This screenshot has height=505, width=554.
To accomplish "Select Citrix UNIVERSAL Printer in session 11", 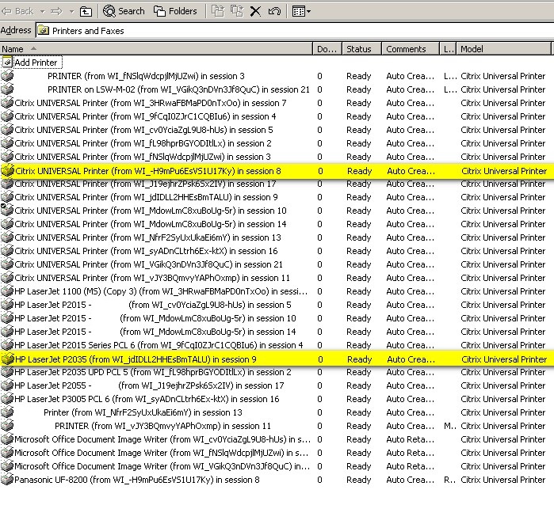I will [152, 278].
